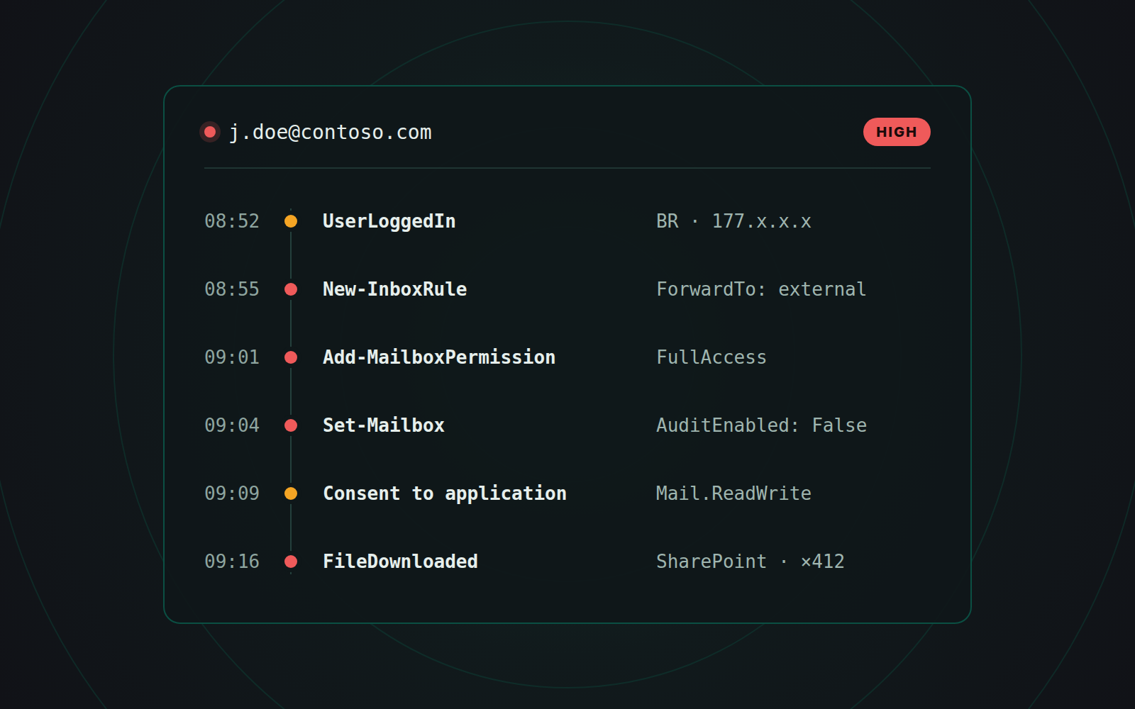The width and height of the screenshot is (1135, 709).
Task: Open the FileDownloaded event
Action: click(x=401, y=562)
